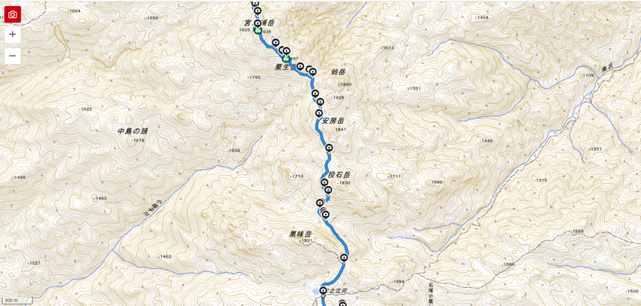Image resolution: width=641 pixels, height=306 pixels.
Task: Open the stacked photo markers left of 翁岳
Action: pyautogui.click(x=311, y=71)
